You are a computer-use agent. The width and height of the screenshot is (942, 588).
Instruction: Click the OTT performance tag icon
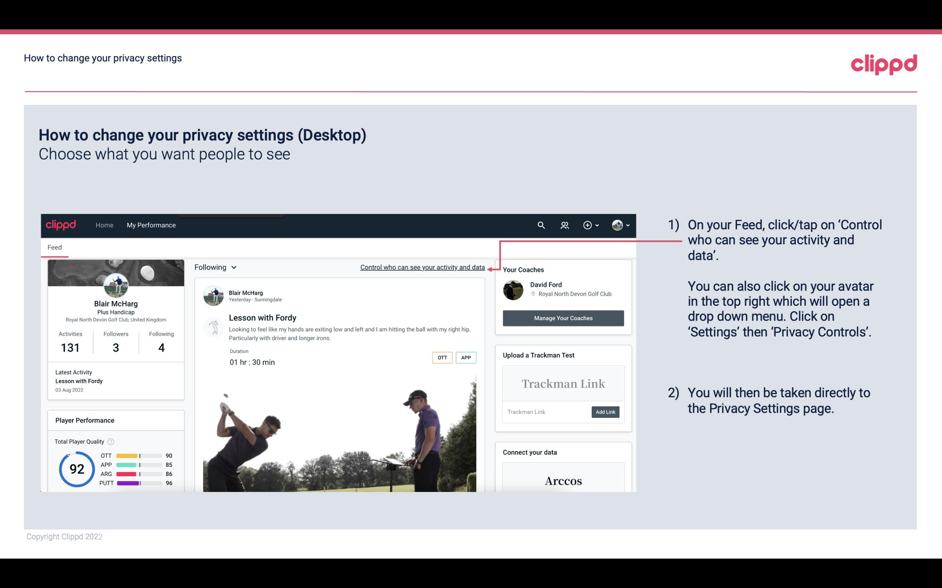point(442,358)
